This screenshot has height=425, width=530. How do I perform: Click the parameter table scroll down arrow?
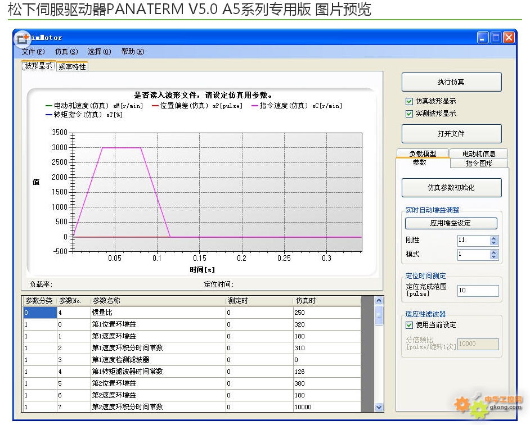[x=379, y=407]
